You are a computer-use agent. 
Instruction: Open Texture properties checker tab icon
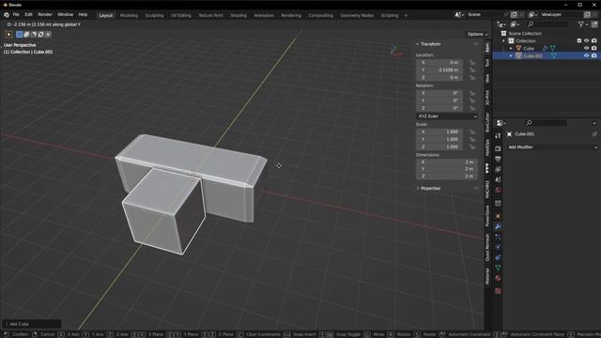[498, 291]
